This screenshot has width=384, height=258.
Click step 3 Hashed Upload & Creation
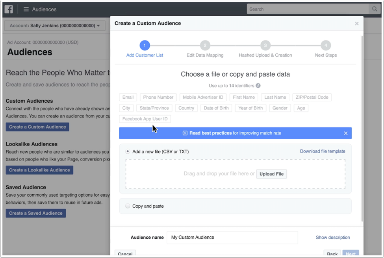coord(265,45)
